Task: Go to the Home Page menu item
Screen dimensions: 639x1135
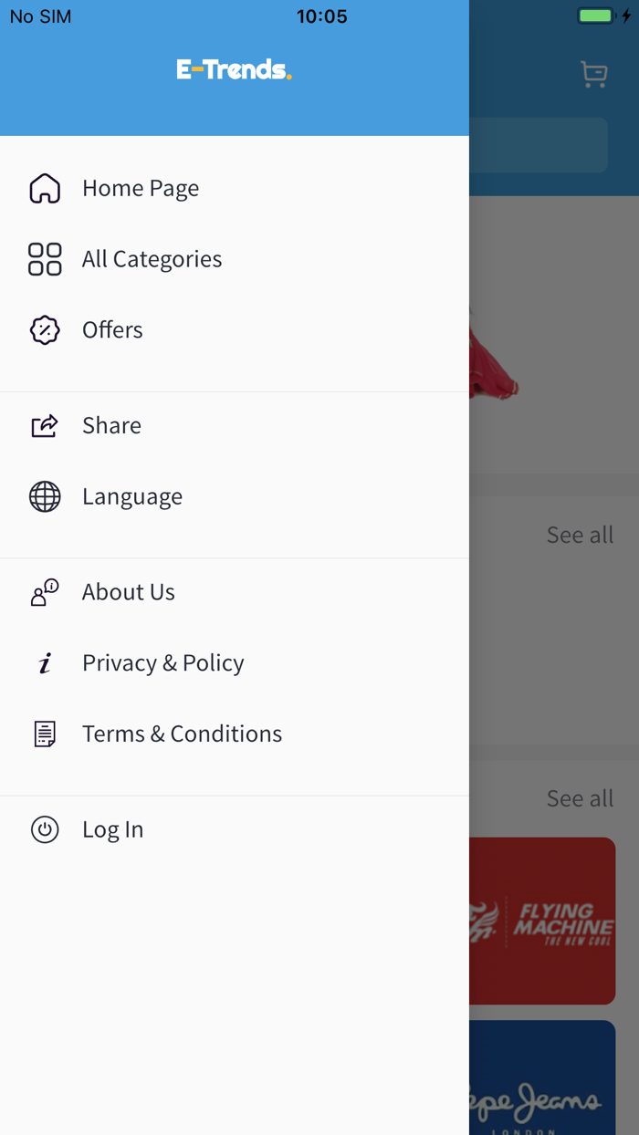Action: [x=141, y=187]
